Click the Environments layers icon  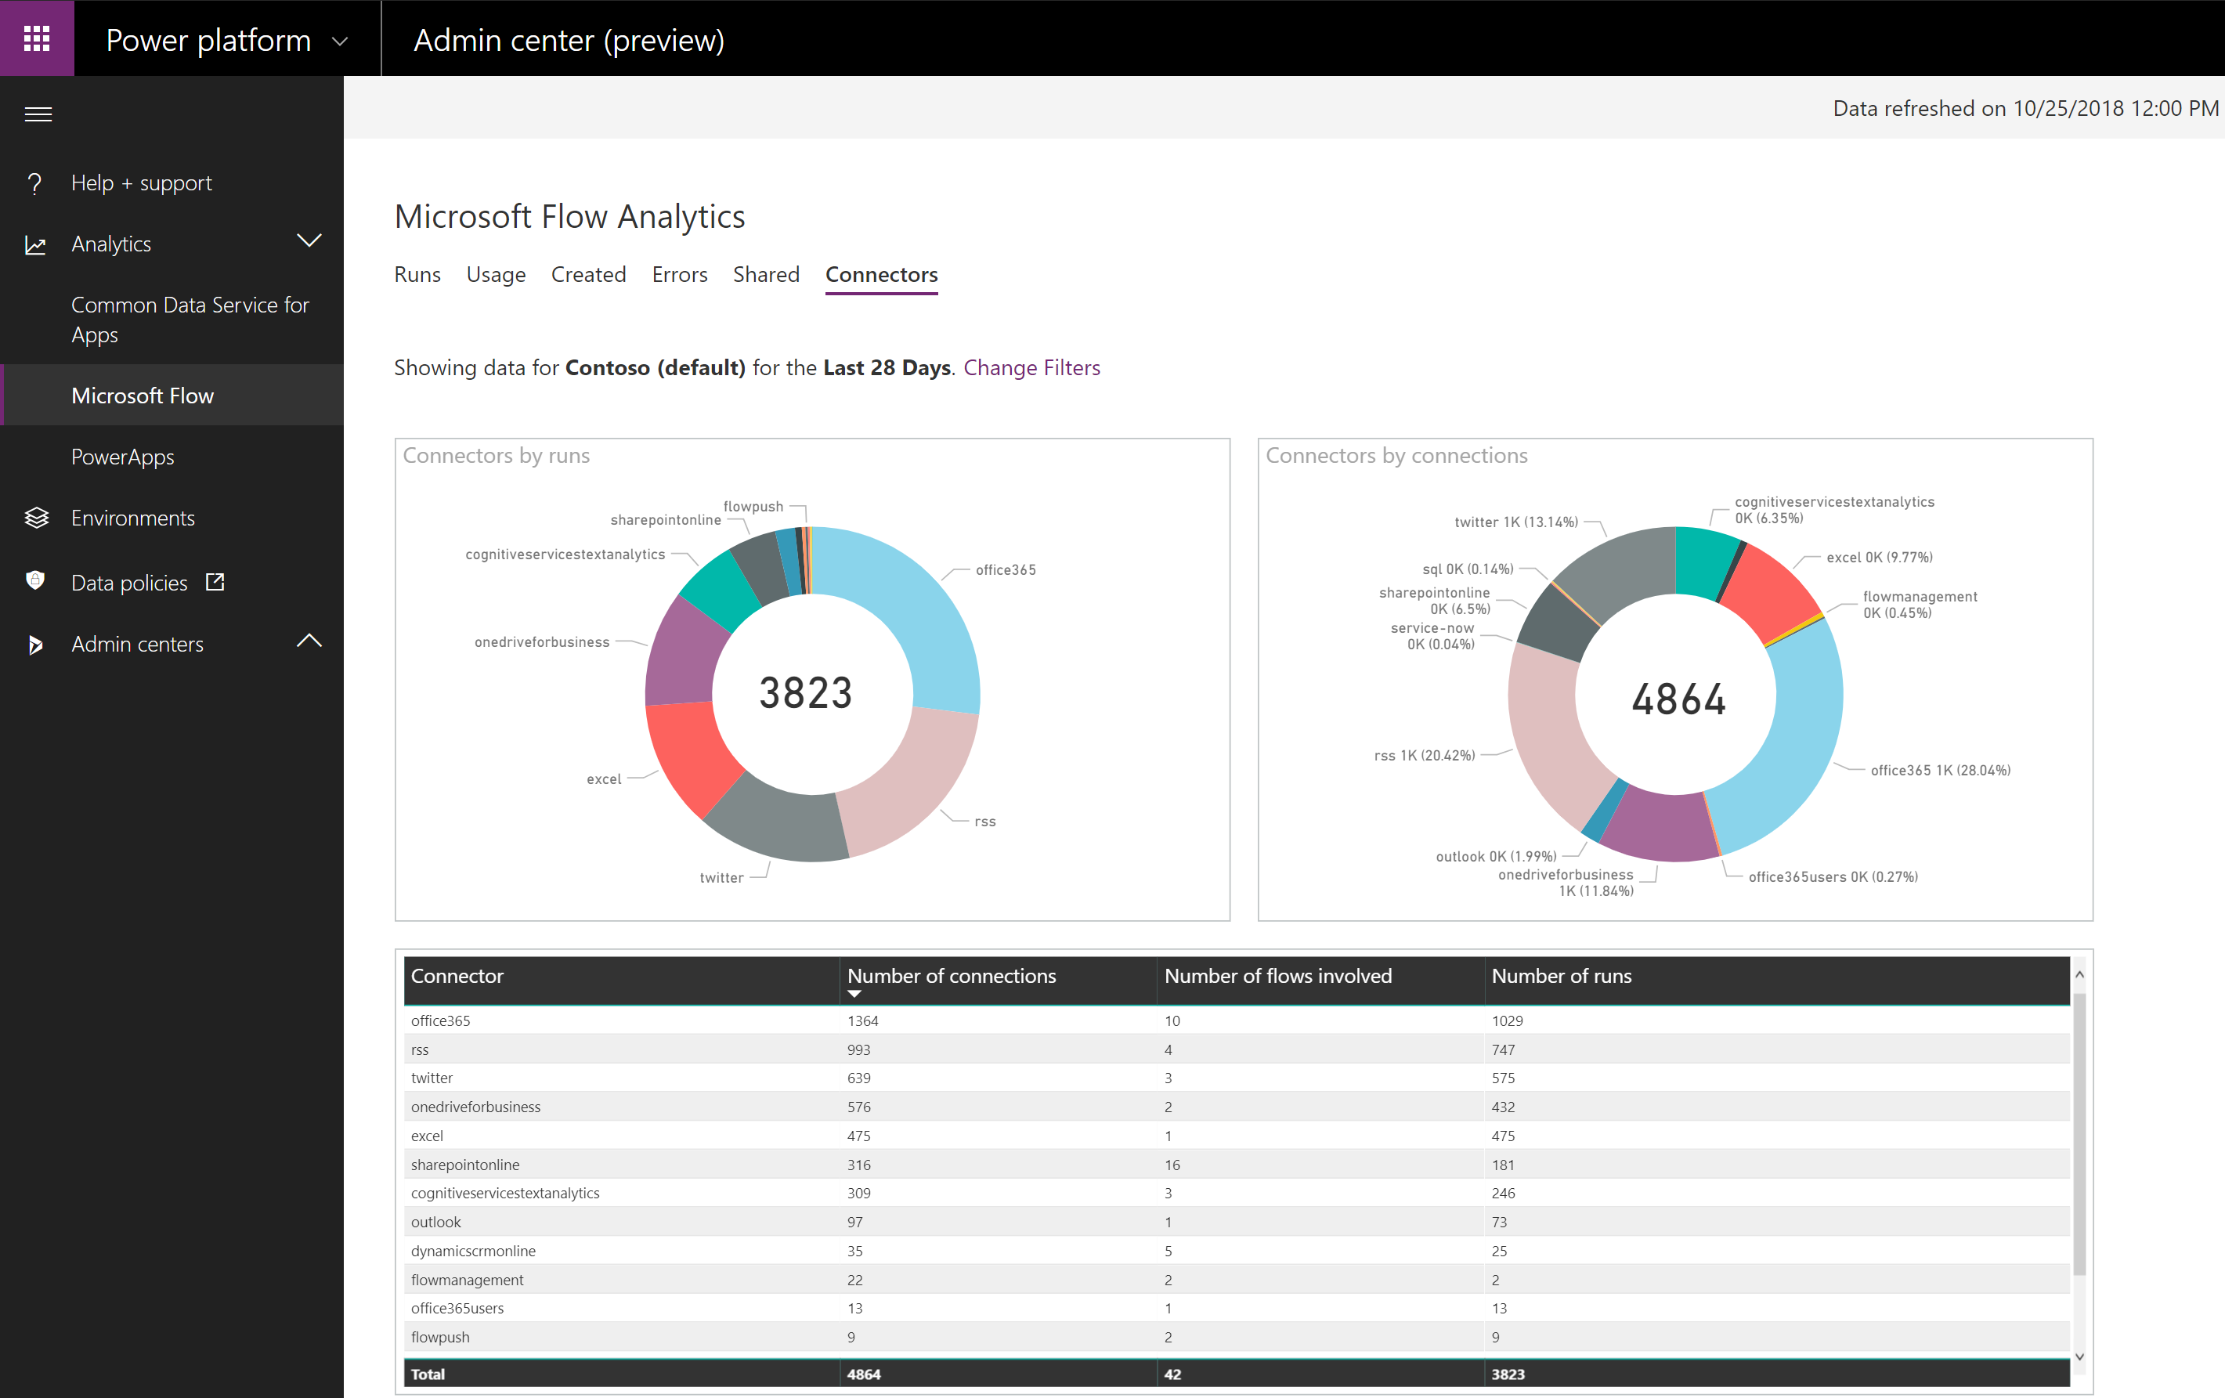tap(35, 518)
